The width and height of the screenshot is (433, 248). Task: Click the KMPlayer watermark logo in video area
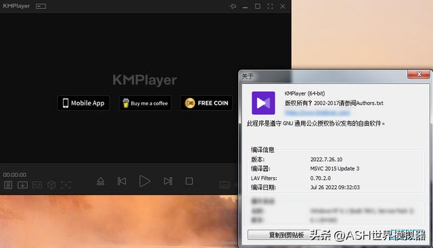[145, 80]
